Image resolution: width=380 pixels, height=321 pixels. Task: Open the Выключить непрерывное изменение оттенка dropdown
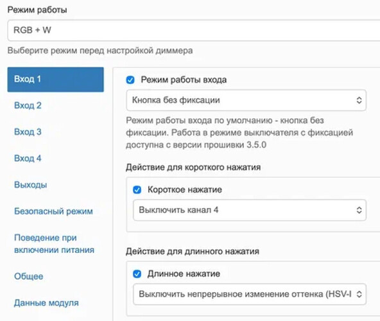(x=249, y=294)
